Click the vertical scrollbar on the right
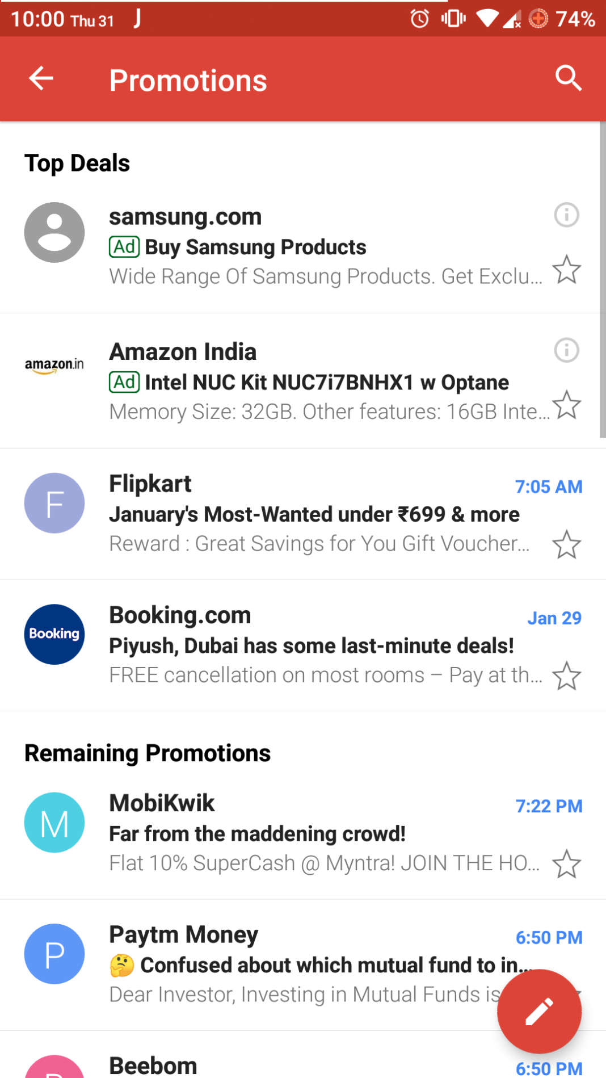 (x=602, y=279)
